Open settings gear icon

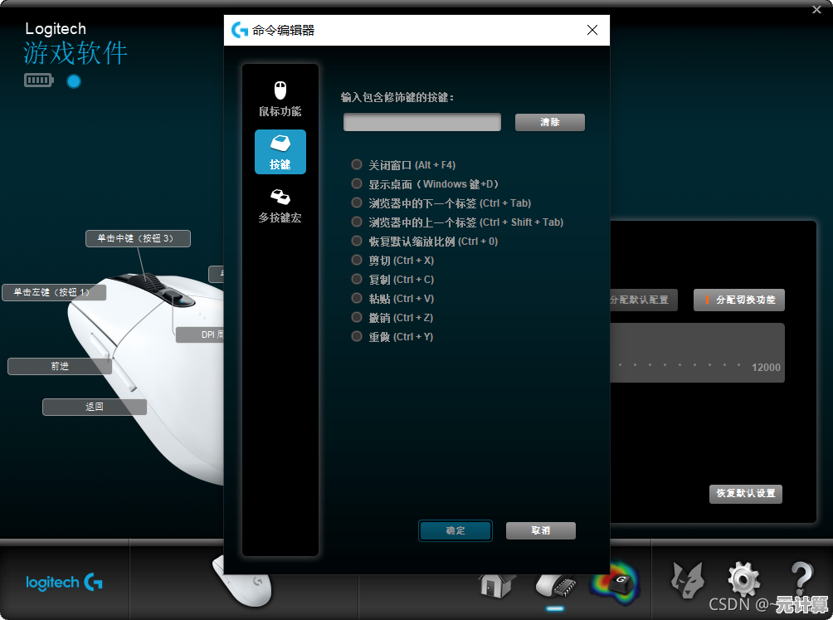point(743,579)
